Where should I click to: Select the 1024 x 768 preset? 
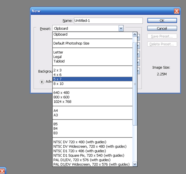(x=92, y=102)
